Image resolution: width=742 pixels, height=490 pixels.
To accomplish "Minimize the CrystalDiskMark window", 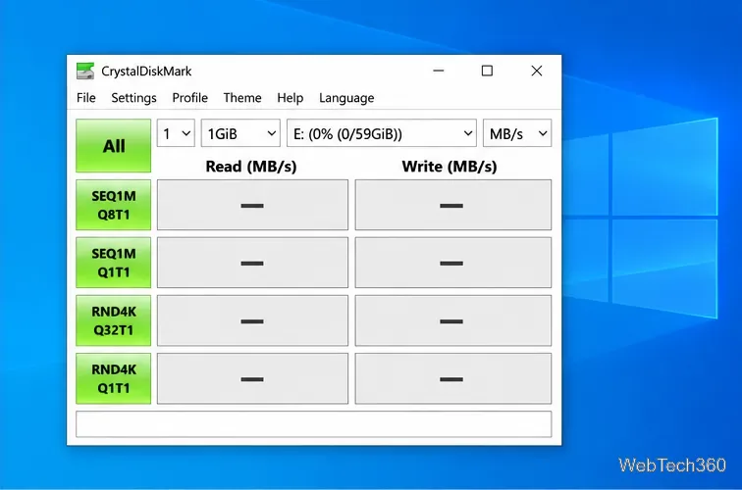I will point(439,71).
